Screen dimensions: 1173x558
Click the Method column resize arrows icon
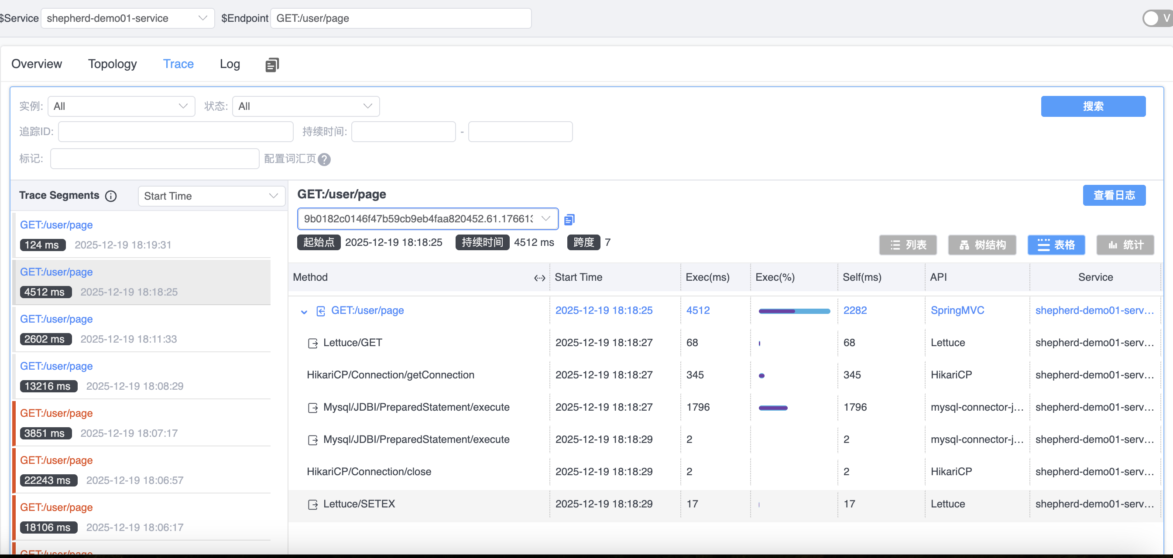point(540,278)
